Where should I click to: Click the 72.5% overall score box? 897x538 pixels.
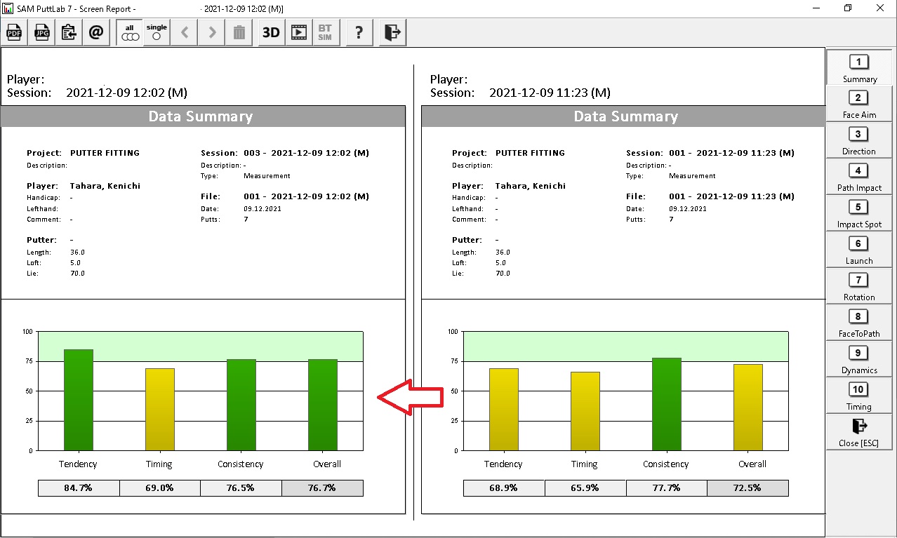747,487
